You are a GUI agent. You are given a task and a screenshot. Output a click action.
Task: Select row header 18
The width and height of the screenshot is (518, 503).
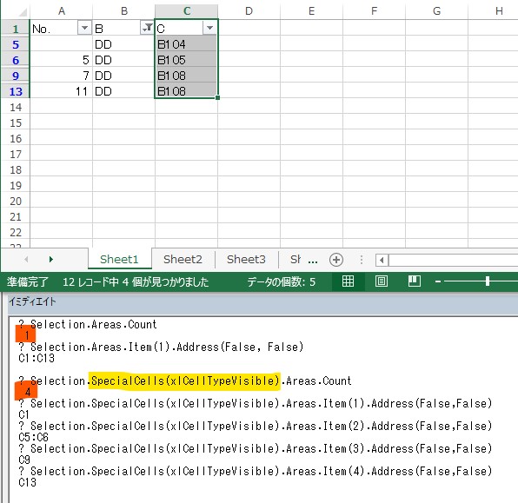point(16,169)
